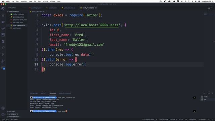Open the File menu
The height and width of the screenshot is (121, 215).
coord(13,1)
